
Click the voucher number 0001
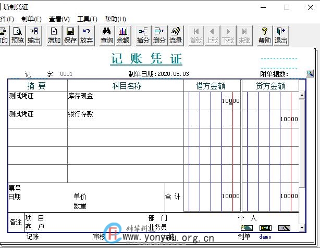(66, 74)
